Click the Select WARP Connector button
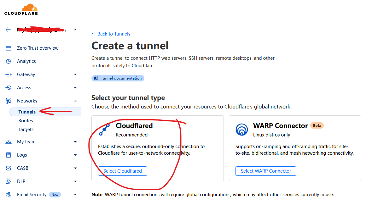This screenshot has width=372, height=205. 266,171
